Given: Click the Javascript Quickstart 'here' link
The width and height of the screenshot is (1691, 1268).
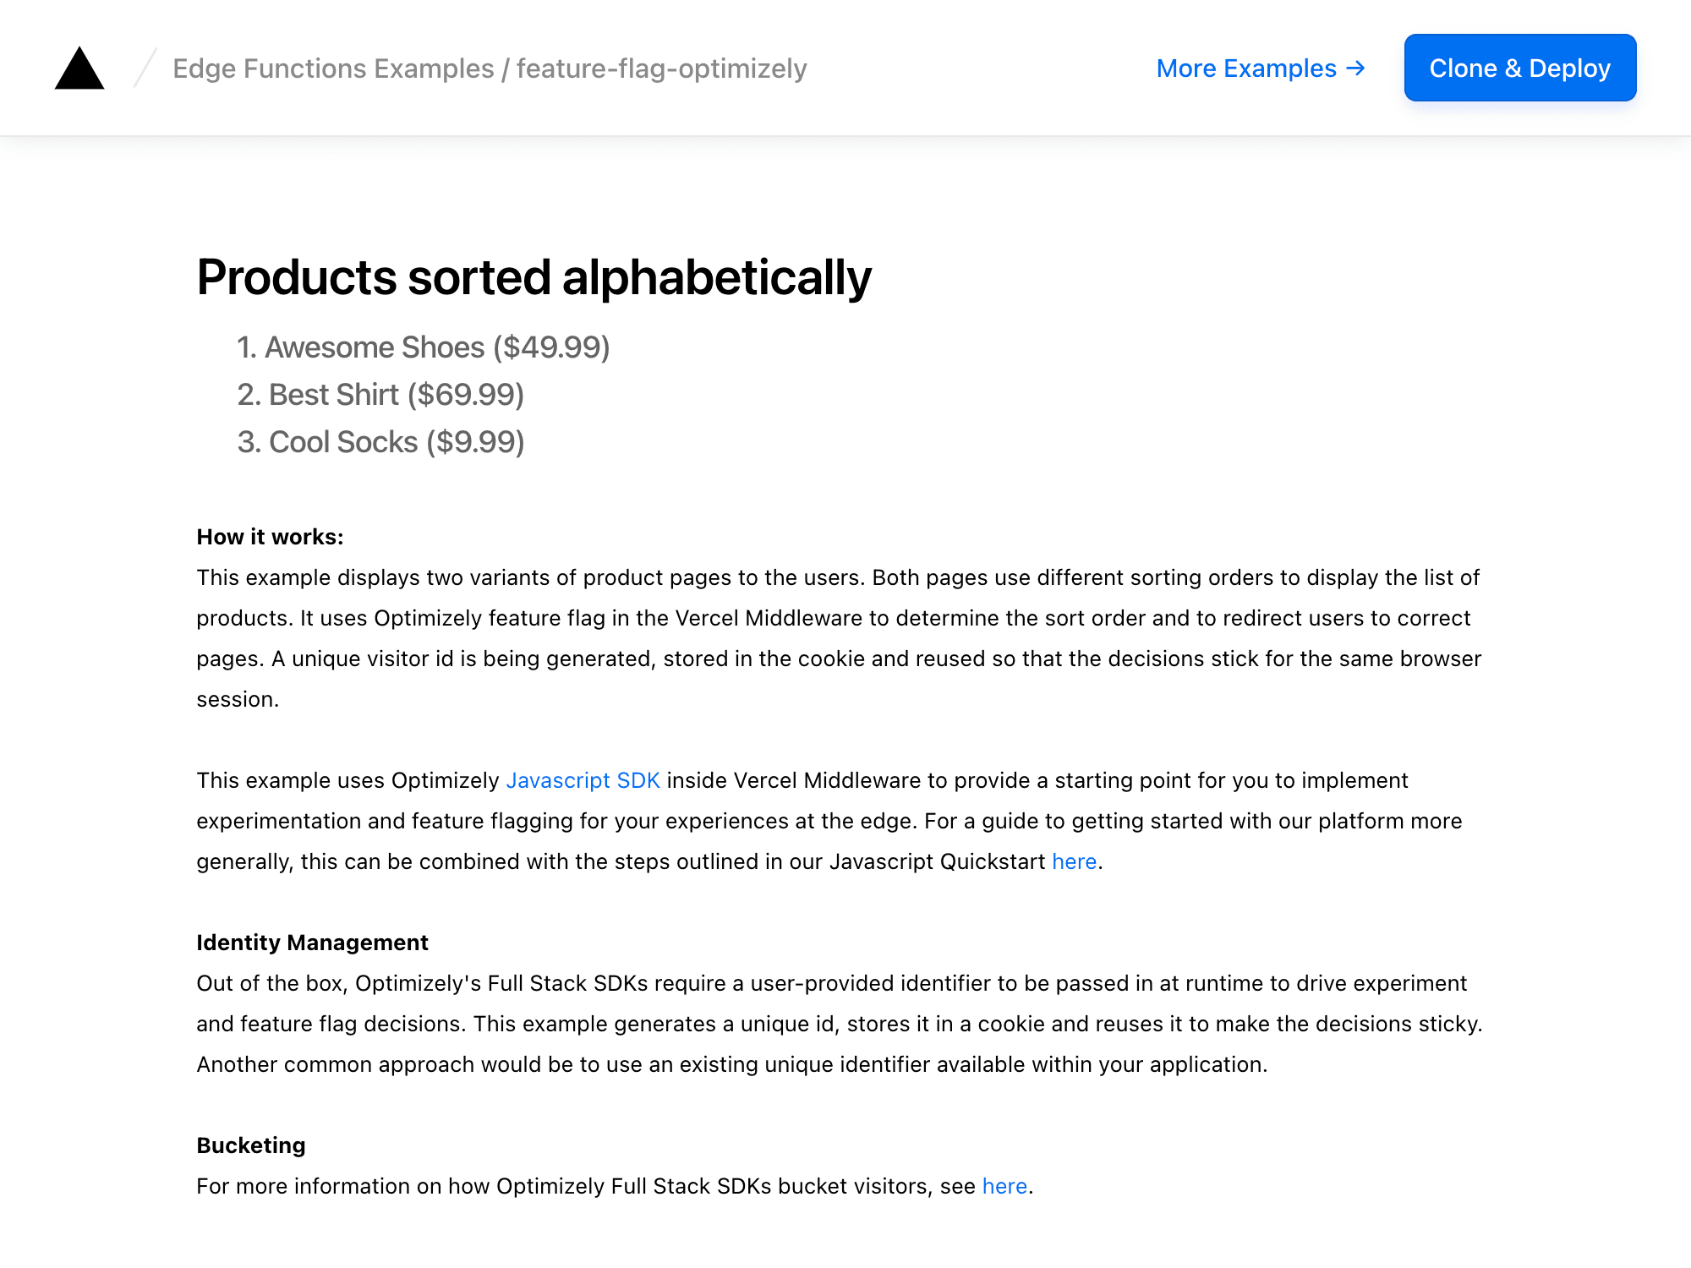Looking at the screenshot, I should [x=1074, y=861].
